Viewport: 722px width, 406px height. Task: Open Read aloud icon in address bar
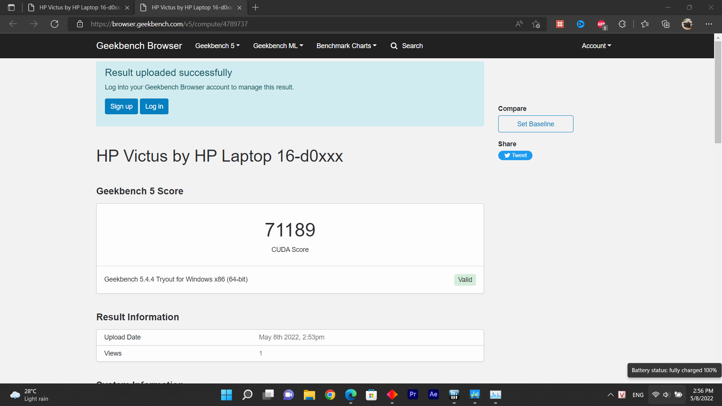(519, 24)
